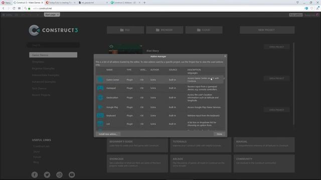Open the SHOWCASE card
Screen dimensions: 321x180
[x=137, y=163]
